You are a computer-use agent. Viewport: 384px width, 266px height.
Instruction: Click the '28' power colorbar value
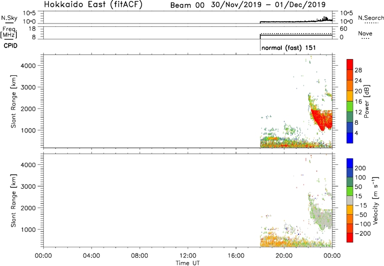358,70
